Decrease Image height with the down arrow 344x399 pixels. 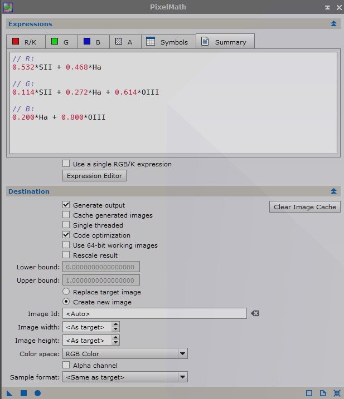click(x=115, y=342)
